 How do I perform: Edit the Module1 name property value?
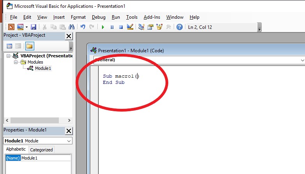click(46, 158)
